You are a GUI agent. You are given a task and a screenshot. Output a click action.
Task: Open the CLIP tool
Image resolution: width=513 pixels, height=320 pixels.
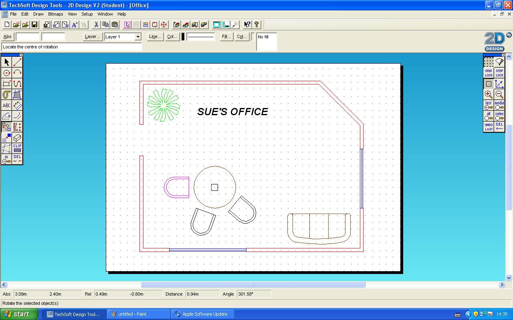click(17, 148)
